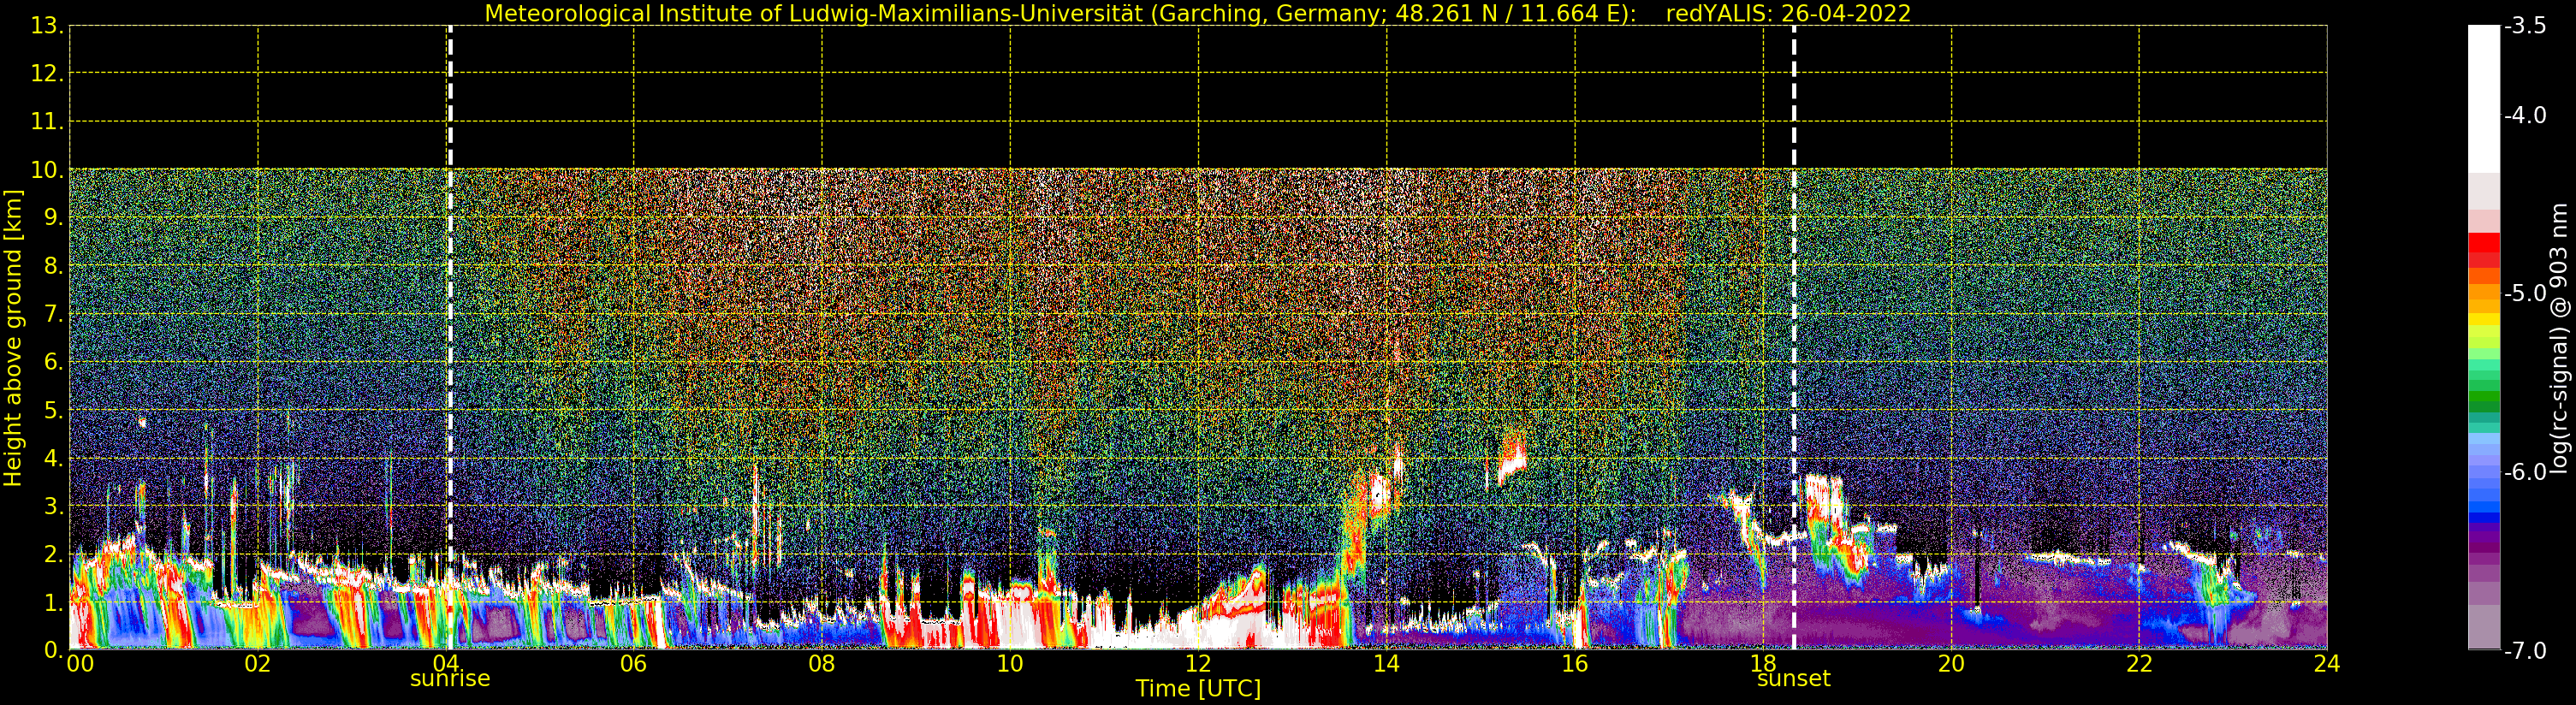Viewport: 2576px width, 705px height.
Task: Click the '7.' height tick label
Action: (x=54, y=314)
